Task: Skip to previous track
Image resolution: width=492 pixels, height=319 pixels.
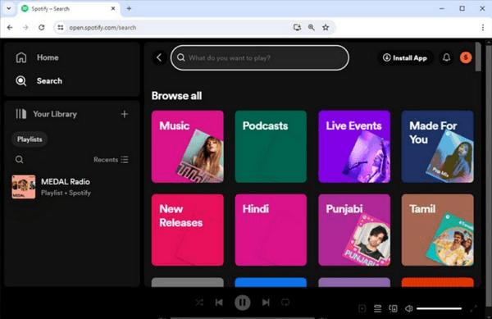Action: click(219, 303)
